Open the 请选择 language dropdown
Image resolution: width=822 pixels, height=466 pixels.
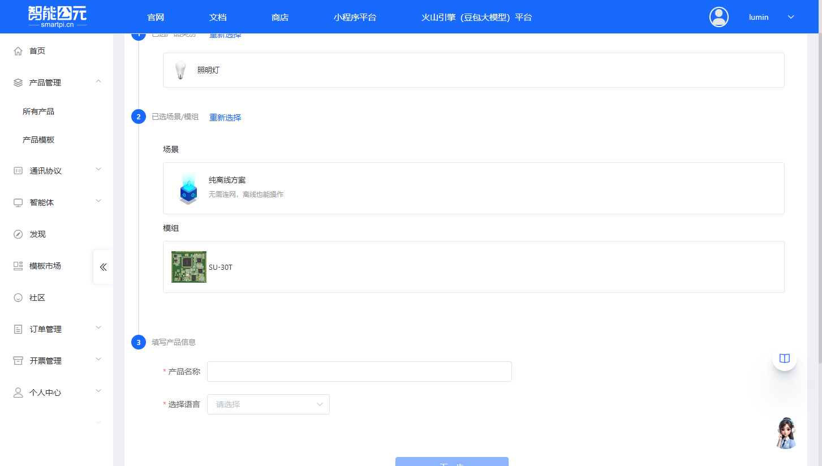point(268,404)
